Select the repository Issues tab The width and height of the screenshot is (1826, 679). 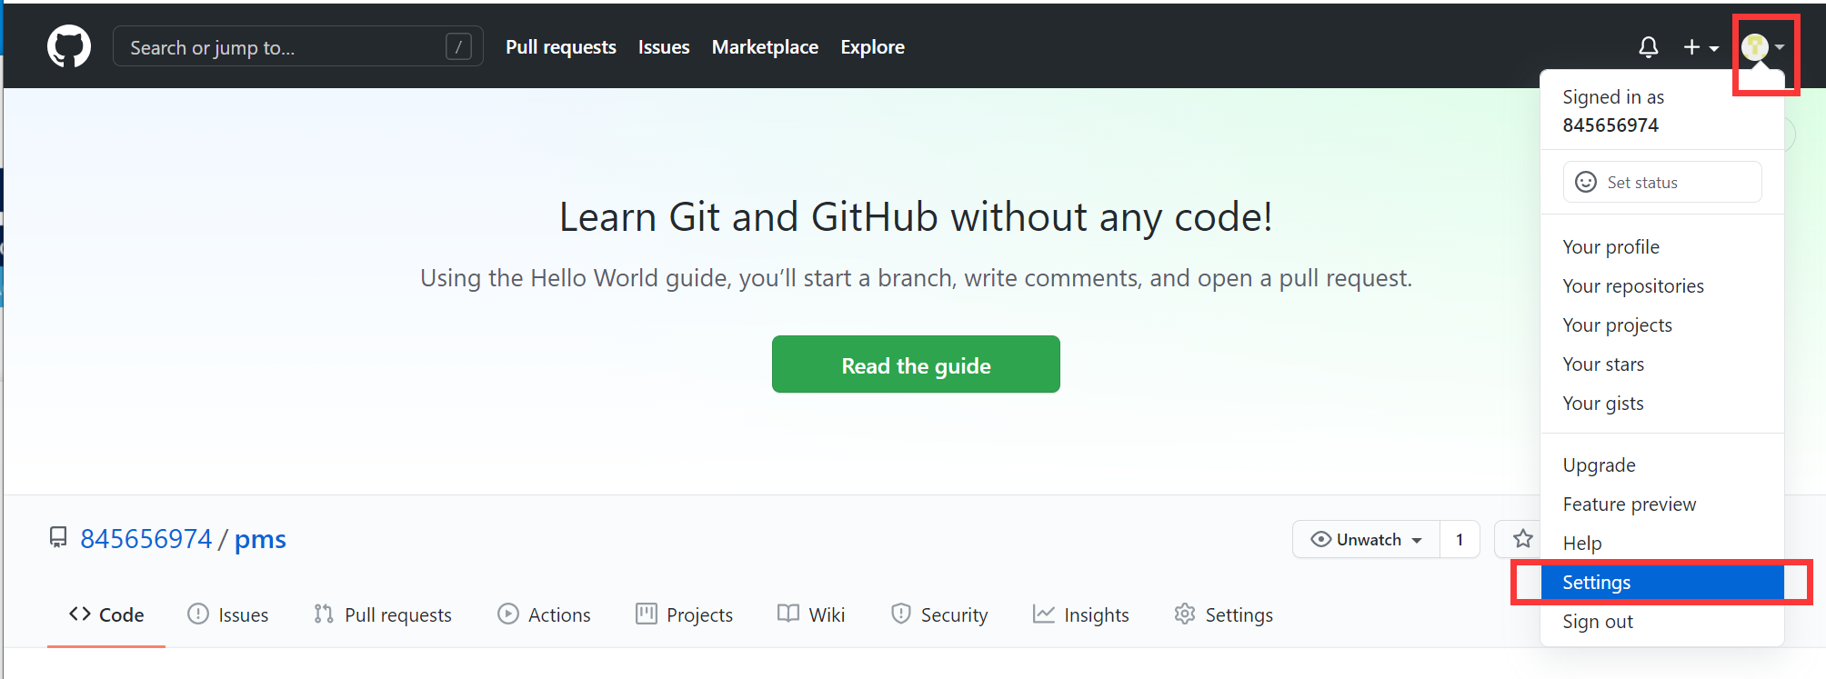(x=227, y=614)
